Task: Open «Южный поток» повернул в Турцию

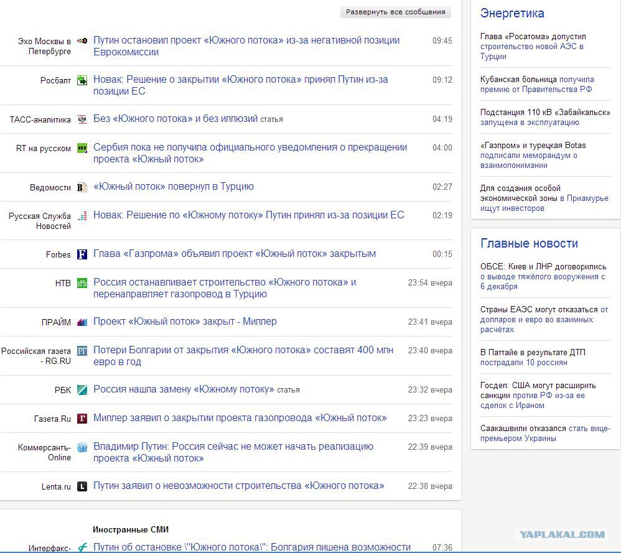Action: click(174, 187)
